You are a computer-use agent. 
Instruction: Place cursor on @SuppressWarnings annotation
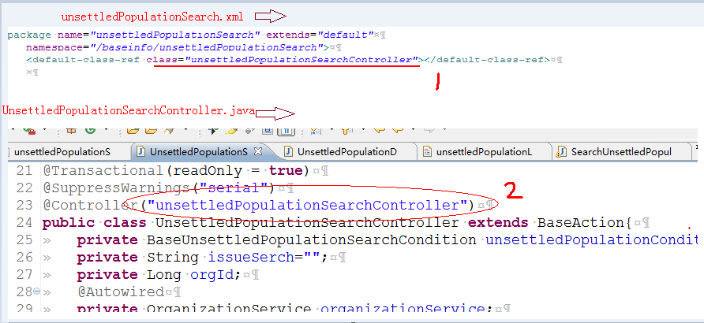[x=115, y=187]
